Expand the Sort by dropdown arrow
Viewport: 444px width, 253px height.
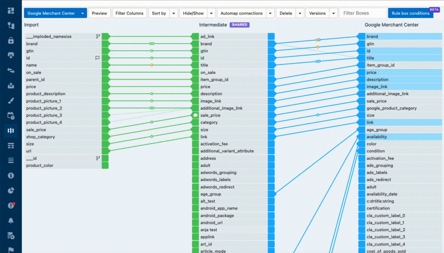click(x=174, y=13)
